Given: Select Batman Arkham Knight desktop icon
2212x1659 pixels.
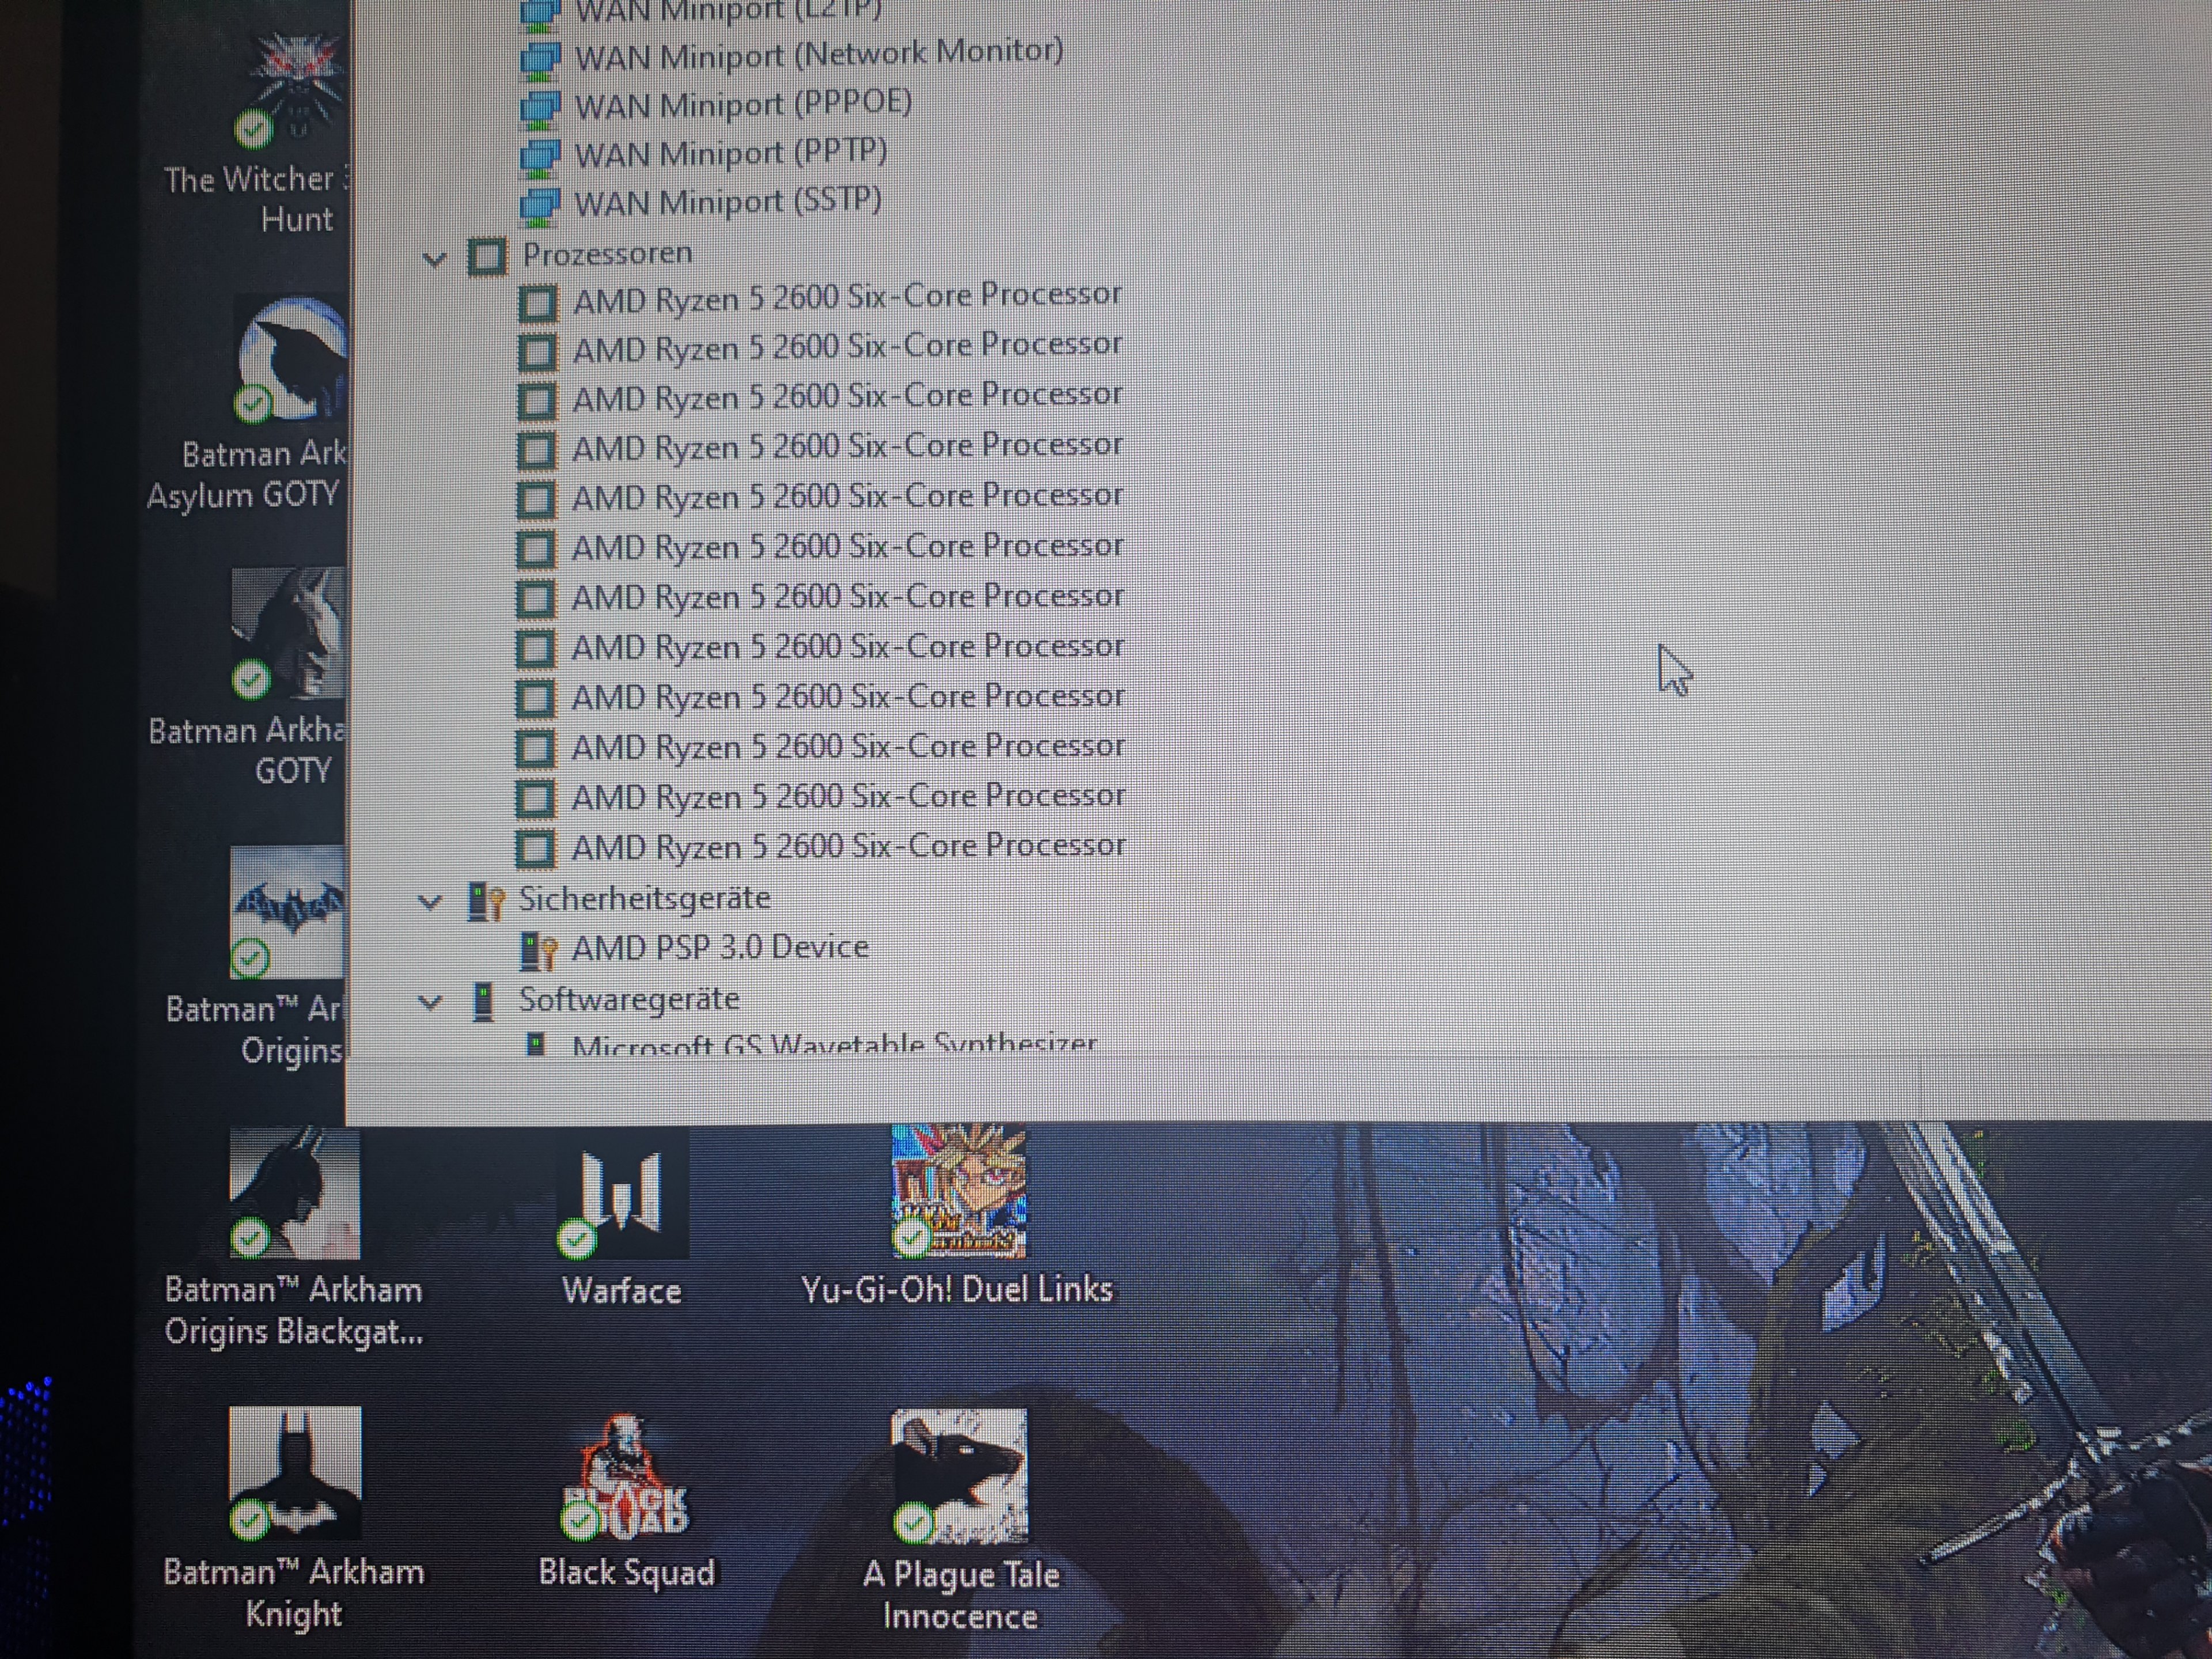Looking at the screenshot, I should [x=294, y=1474].
